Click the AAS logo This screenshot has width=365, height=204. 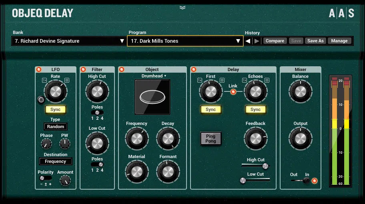(341, 13)
